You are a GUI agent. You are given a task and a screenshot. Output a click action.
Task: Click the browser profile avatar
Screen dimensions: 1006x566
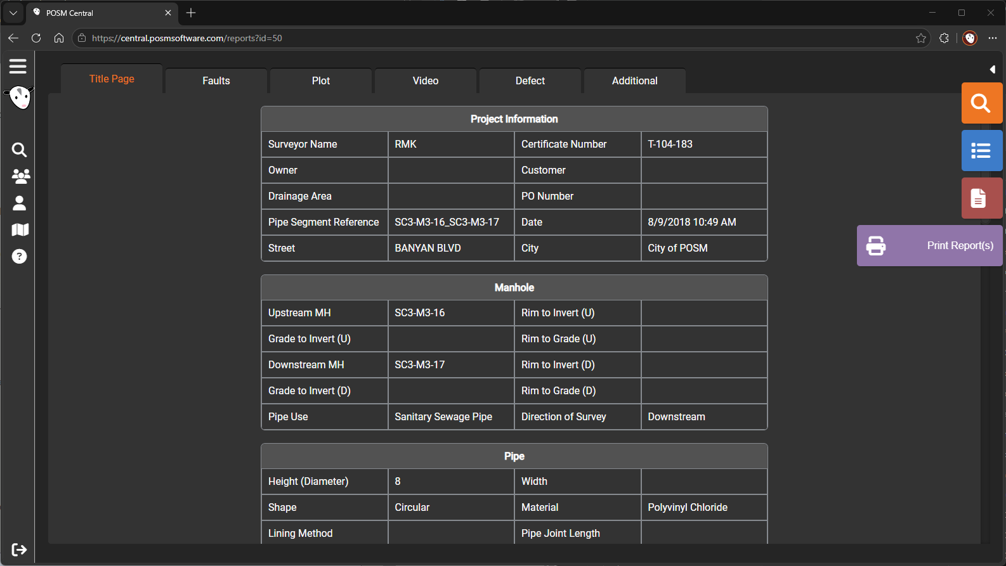970,38
